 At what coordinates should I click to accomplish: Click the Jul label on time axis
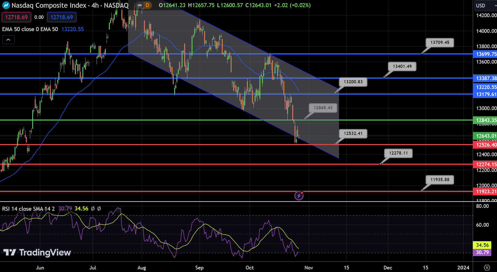pos(93,267)
